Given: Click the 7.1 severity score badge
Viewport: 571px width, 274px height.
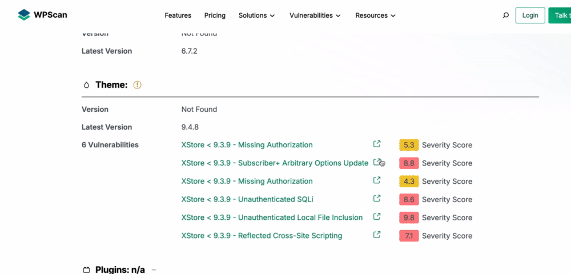Looking at the screenshot, I should tap(409, 236).
